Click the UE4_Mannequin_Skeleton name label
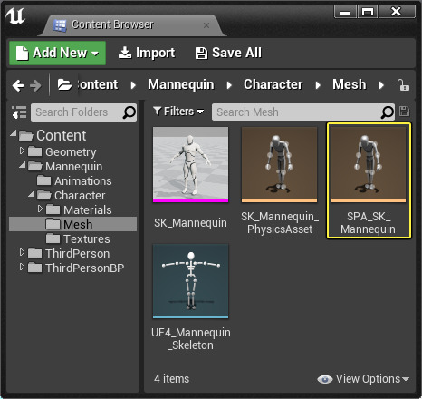The height and width of the screenshot is (399, 422). coord(191,339)
